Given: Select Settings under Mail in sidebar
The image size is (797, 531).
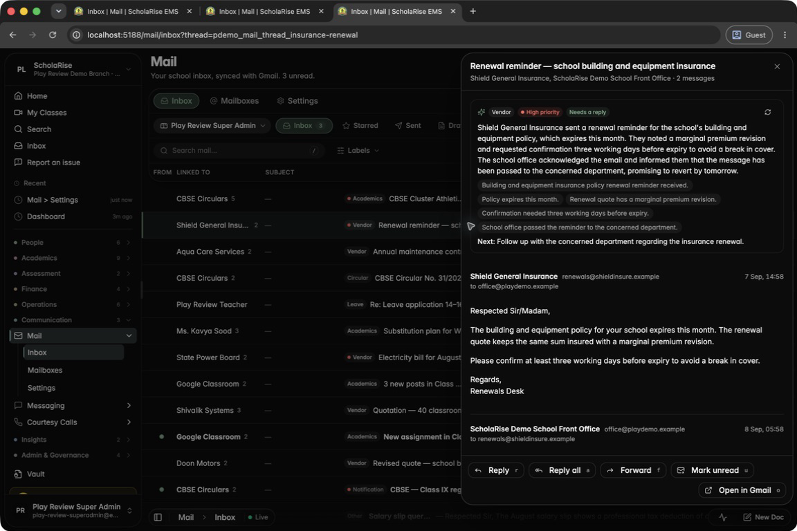Looking at the screenshot, I should 74,388.
